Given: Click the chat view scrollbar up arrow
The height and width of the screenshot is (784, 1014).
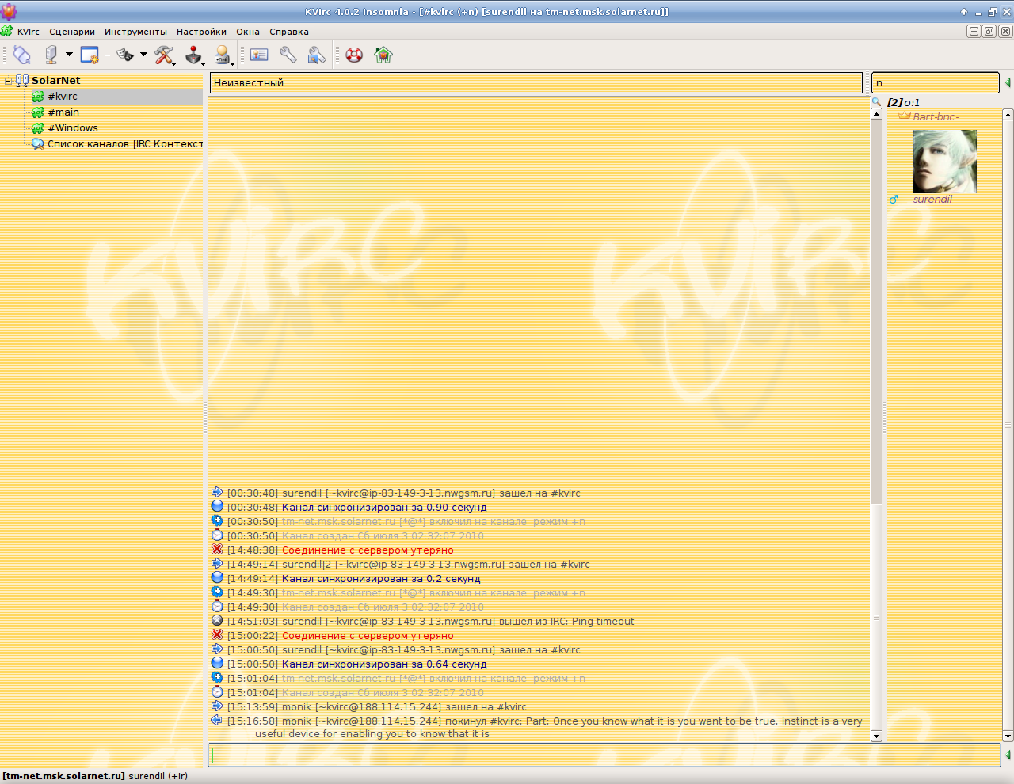Looking at the screenshot, I should coord(876,114).
